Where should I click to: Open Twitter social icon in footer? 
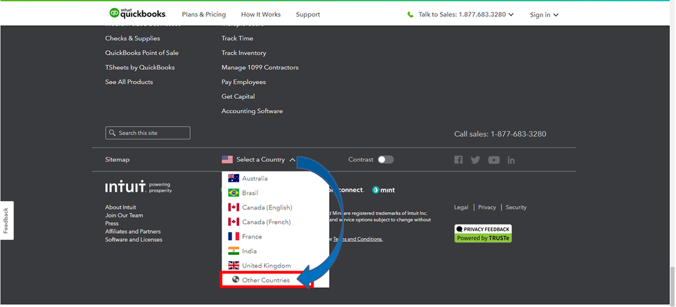[476, 160]
